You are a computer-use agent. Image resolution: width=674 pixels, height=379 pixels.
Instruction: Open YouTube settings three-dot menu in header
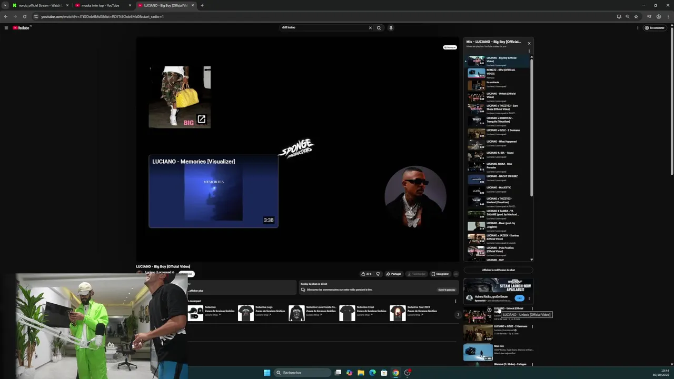pyautogui.click(x=638, y=28)
